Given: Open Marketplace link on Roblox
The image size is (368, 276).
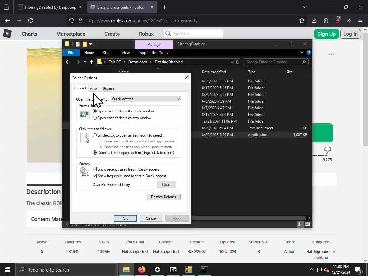Looking at the screenshot, I should tap(71, 34).
